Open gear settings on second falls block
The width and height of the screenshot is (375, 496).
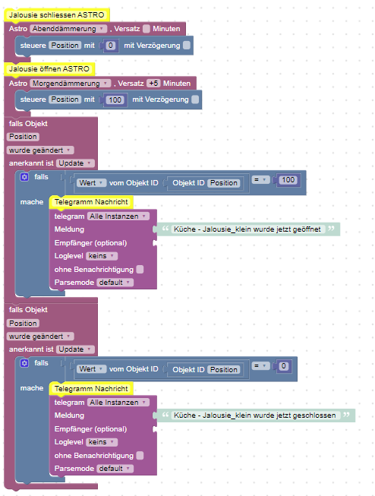pos(24,363)
